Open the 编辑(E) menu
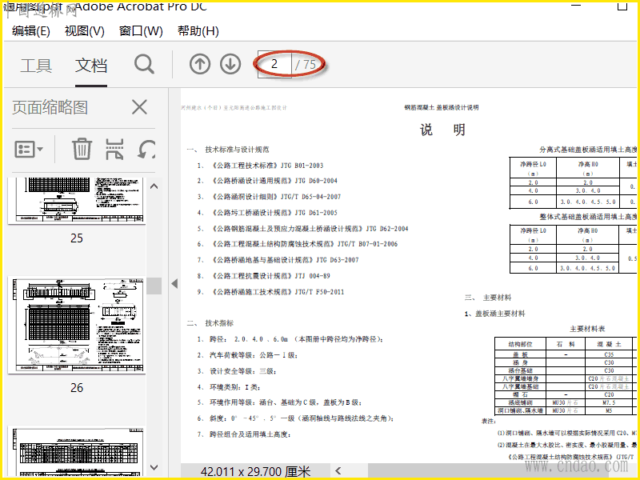This screenshot has width=640, height=480. [x=31, y=31]
